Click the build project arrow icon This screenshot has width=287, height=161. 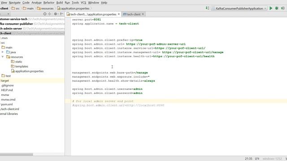point(207,8)
